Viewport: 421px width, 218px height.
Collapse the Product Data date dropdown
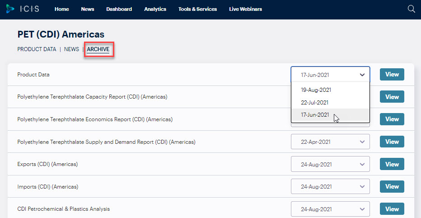330,75
